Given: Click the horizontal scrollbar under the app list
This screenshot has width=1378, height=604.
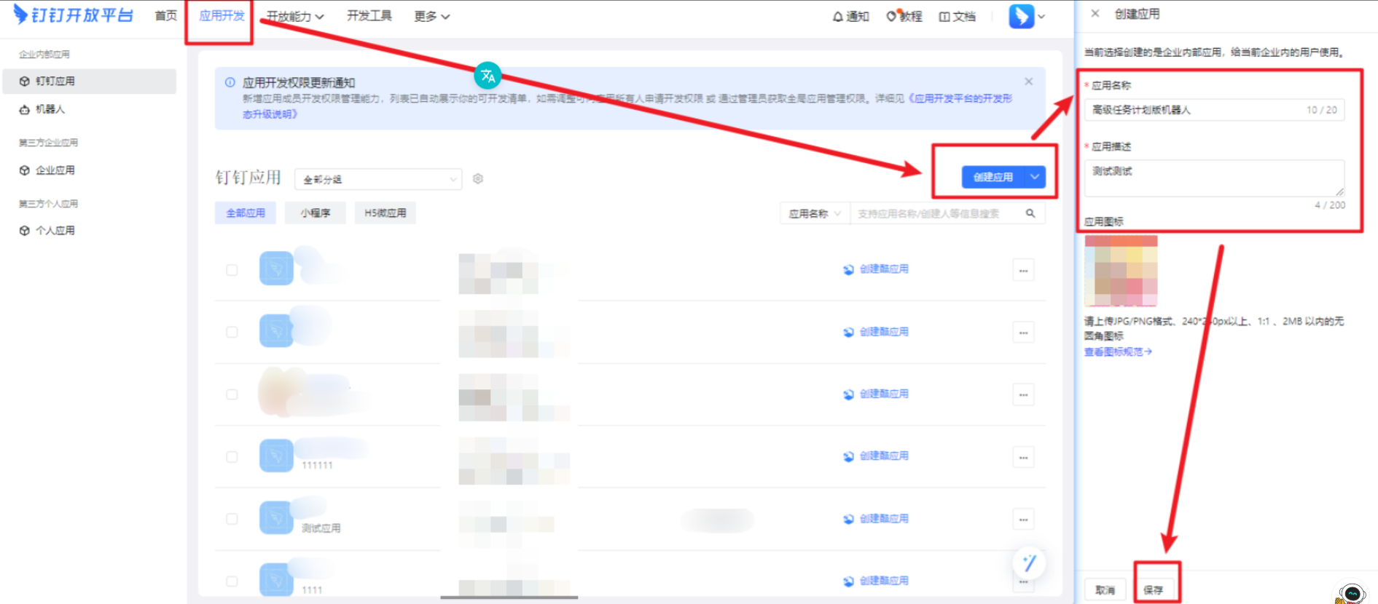Looking at the screenshot, I should point(509,597).
